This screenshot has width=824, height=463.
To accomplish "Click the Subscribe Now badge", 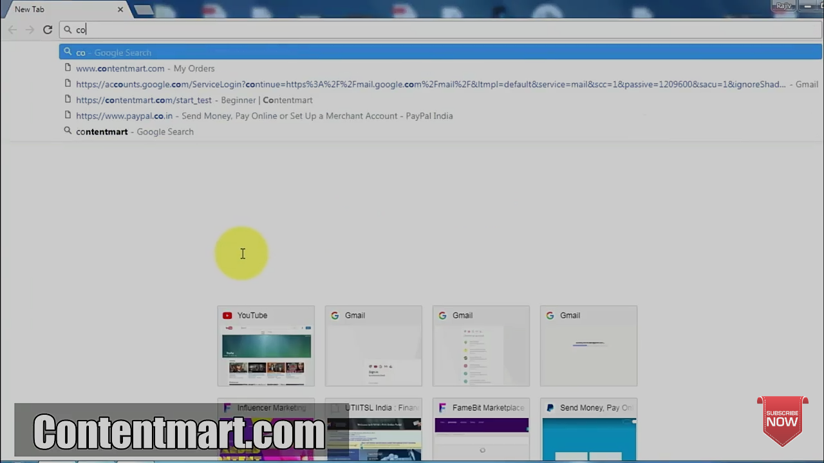I will (x=782, y=421).
